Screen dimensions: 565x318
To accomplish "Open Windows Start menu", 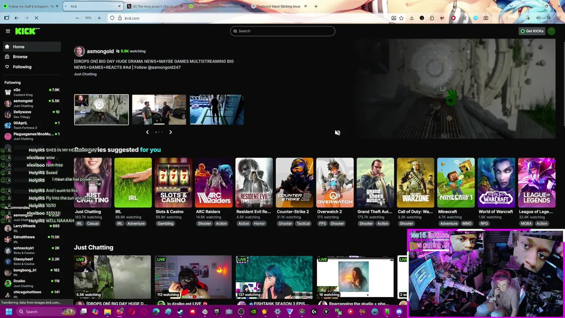I will pyautogui.click(x=8, y=312).
